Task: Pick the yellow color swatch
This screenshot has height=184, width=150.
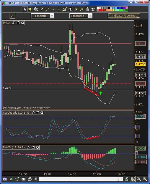Action: (x=113, y=10)
